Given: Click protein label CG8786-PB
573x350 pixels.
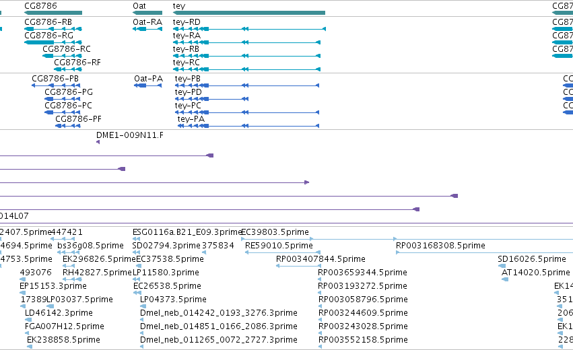Looking at the screenshot, I should pos(55,79).
